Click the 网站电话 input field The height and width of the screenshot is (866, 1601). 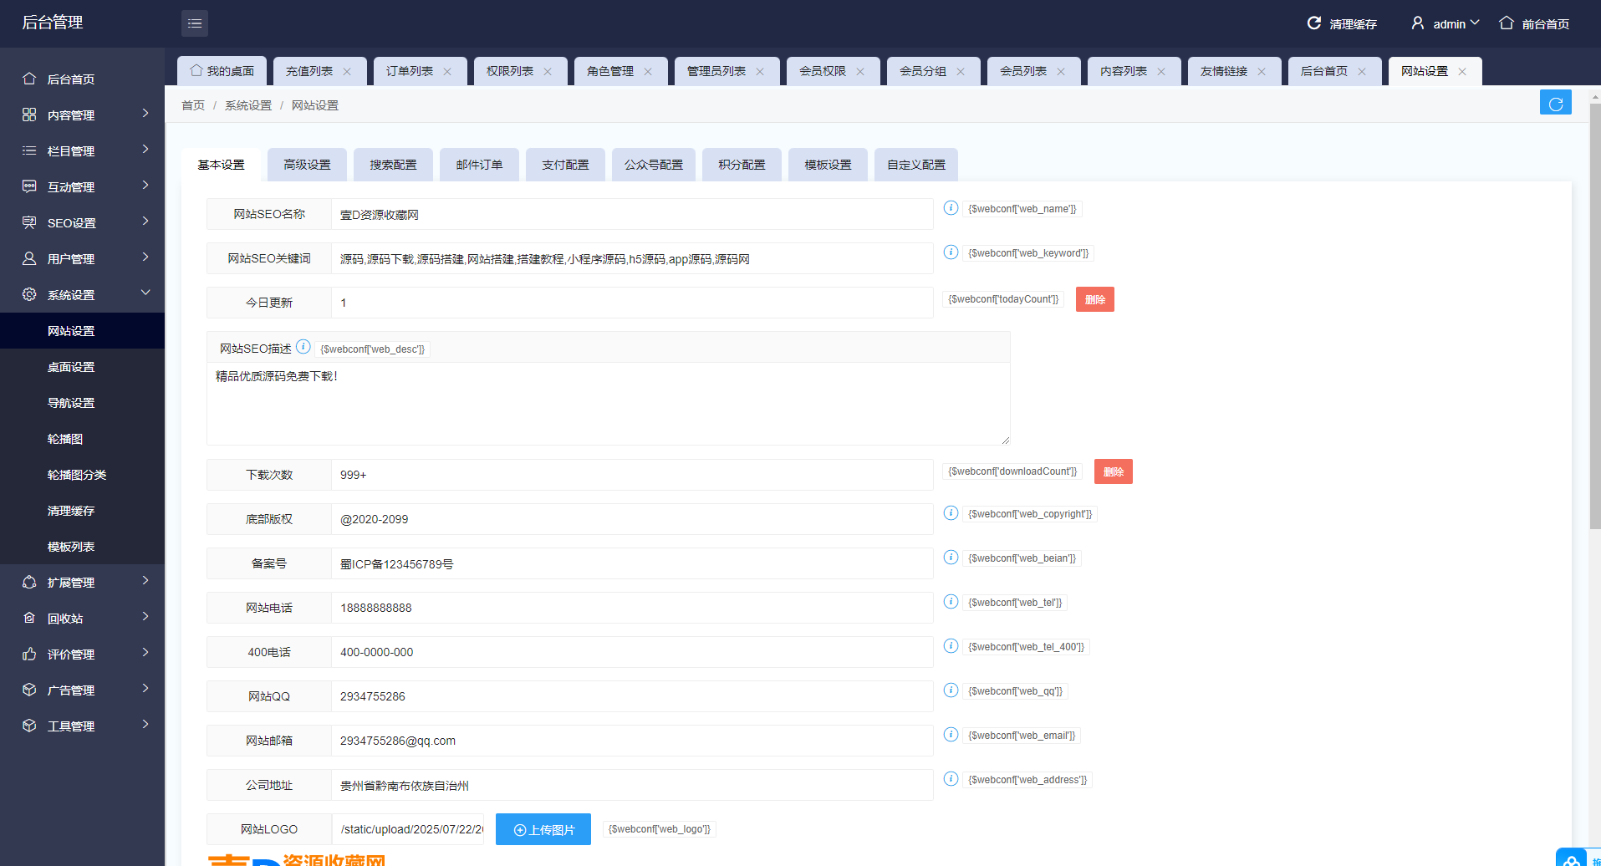[631, 608]
